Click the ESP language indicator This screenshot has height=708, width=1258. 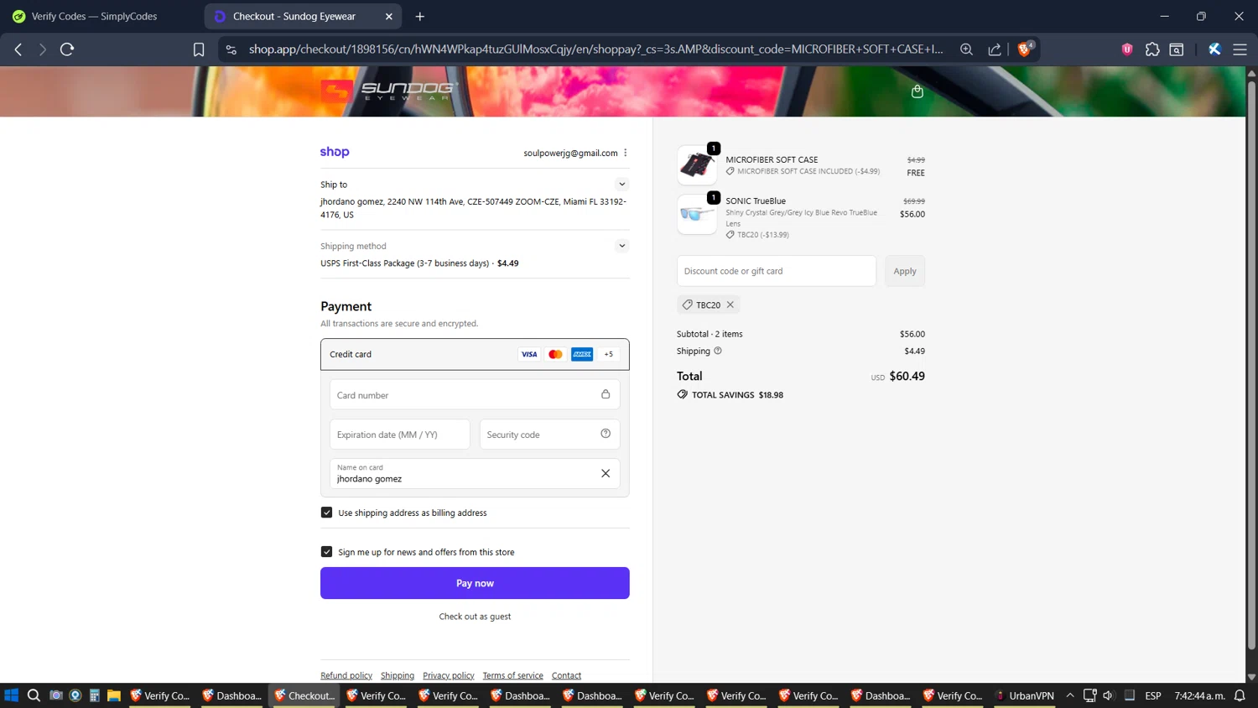point(1153,695)
